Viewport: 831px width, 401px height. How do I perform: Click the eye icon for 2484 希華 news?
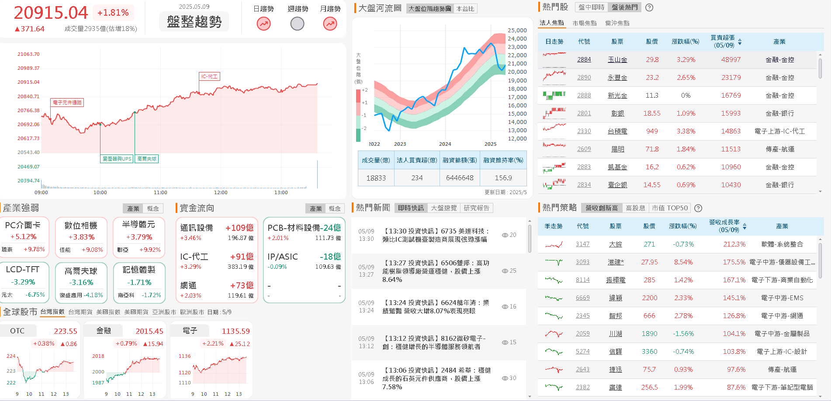tap(505, 378)
